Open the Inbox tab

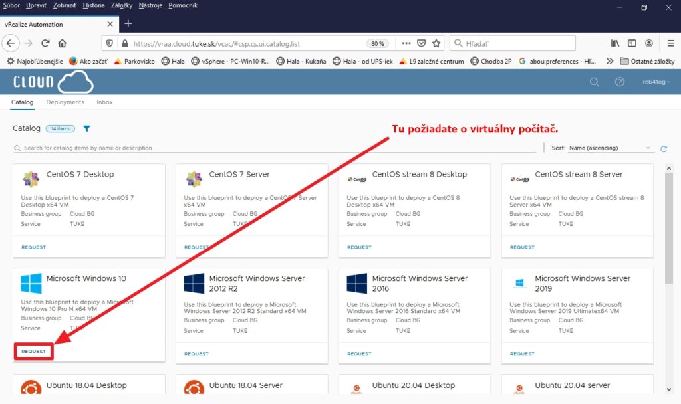point(104,102)
